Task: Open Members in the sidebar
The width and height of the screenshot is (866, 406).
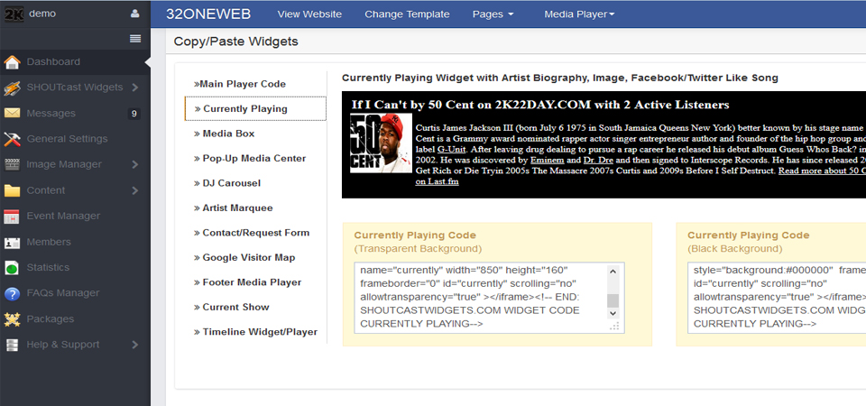Action: point(49,242)
